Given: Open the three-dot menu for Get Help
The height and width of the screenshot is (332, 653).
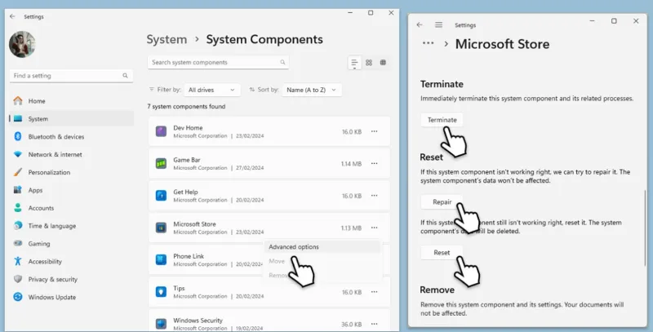Looking at the screenshot, I should coord(375,196).
